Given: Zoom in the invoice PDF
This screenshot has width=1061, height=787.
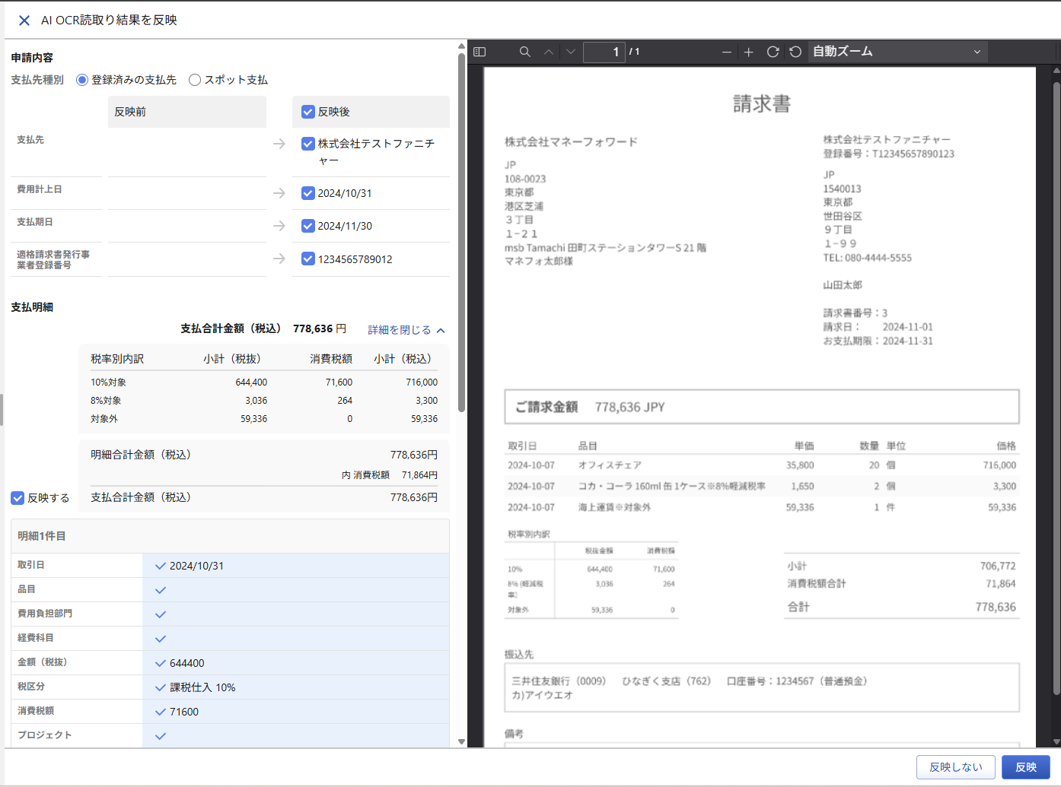Looking at the screenshot, I should [749, 52].
